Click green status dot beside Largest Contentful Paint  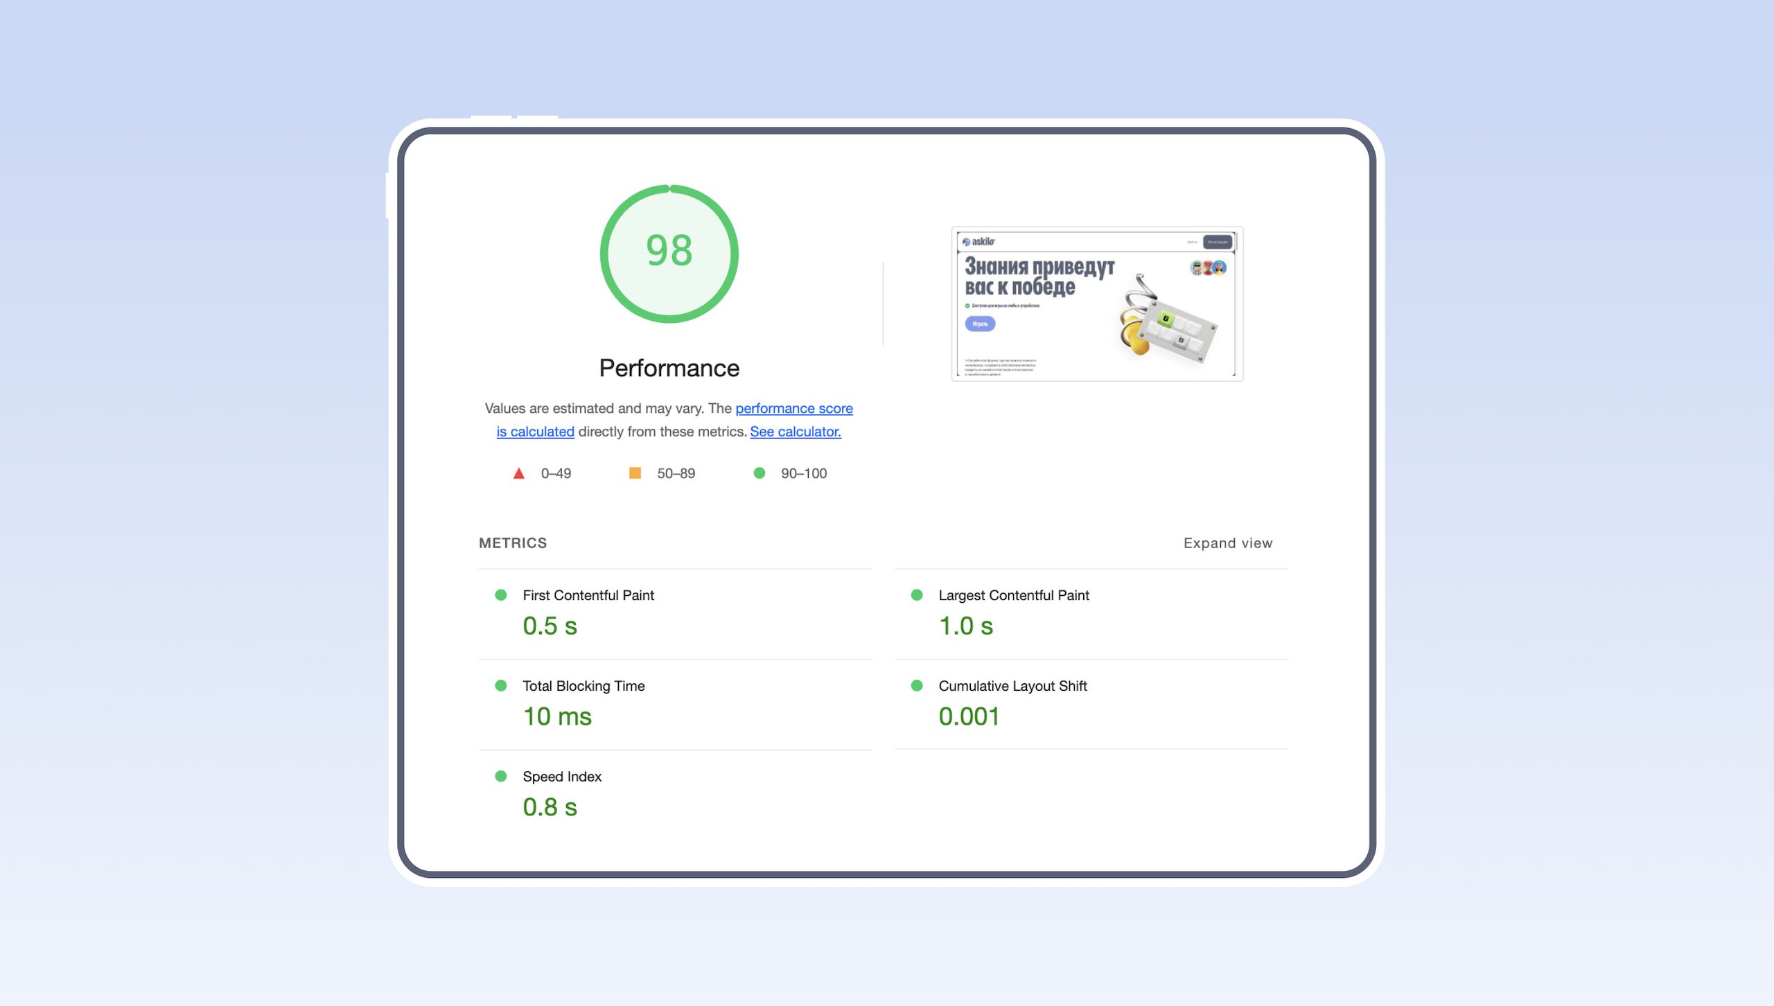tap(917, 595)
